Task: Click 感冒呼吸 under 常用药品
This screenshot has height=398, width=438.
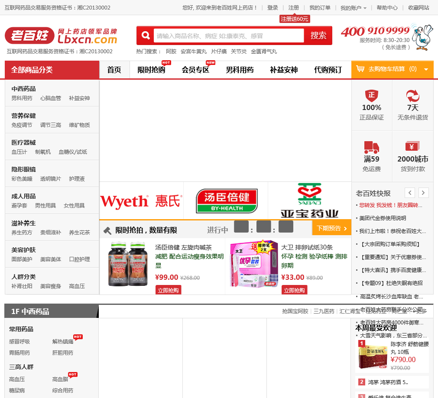Action: pyautogui.click(x=19, y=341)
